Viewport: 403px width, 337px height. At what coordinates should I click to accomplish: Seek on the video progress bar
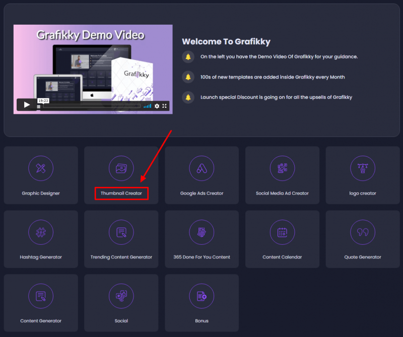tap(92, 106)
